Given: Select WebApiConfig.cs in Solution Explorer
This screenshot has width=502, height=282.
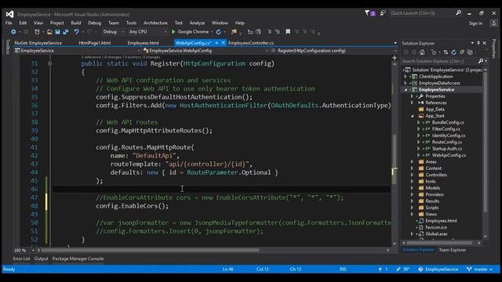Looking at the screenshot, I should pyautogui.click(x=449, y=155).
